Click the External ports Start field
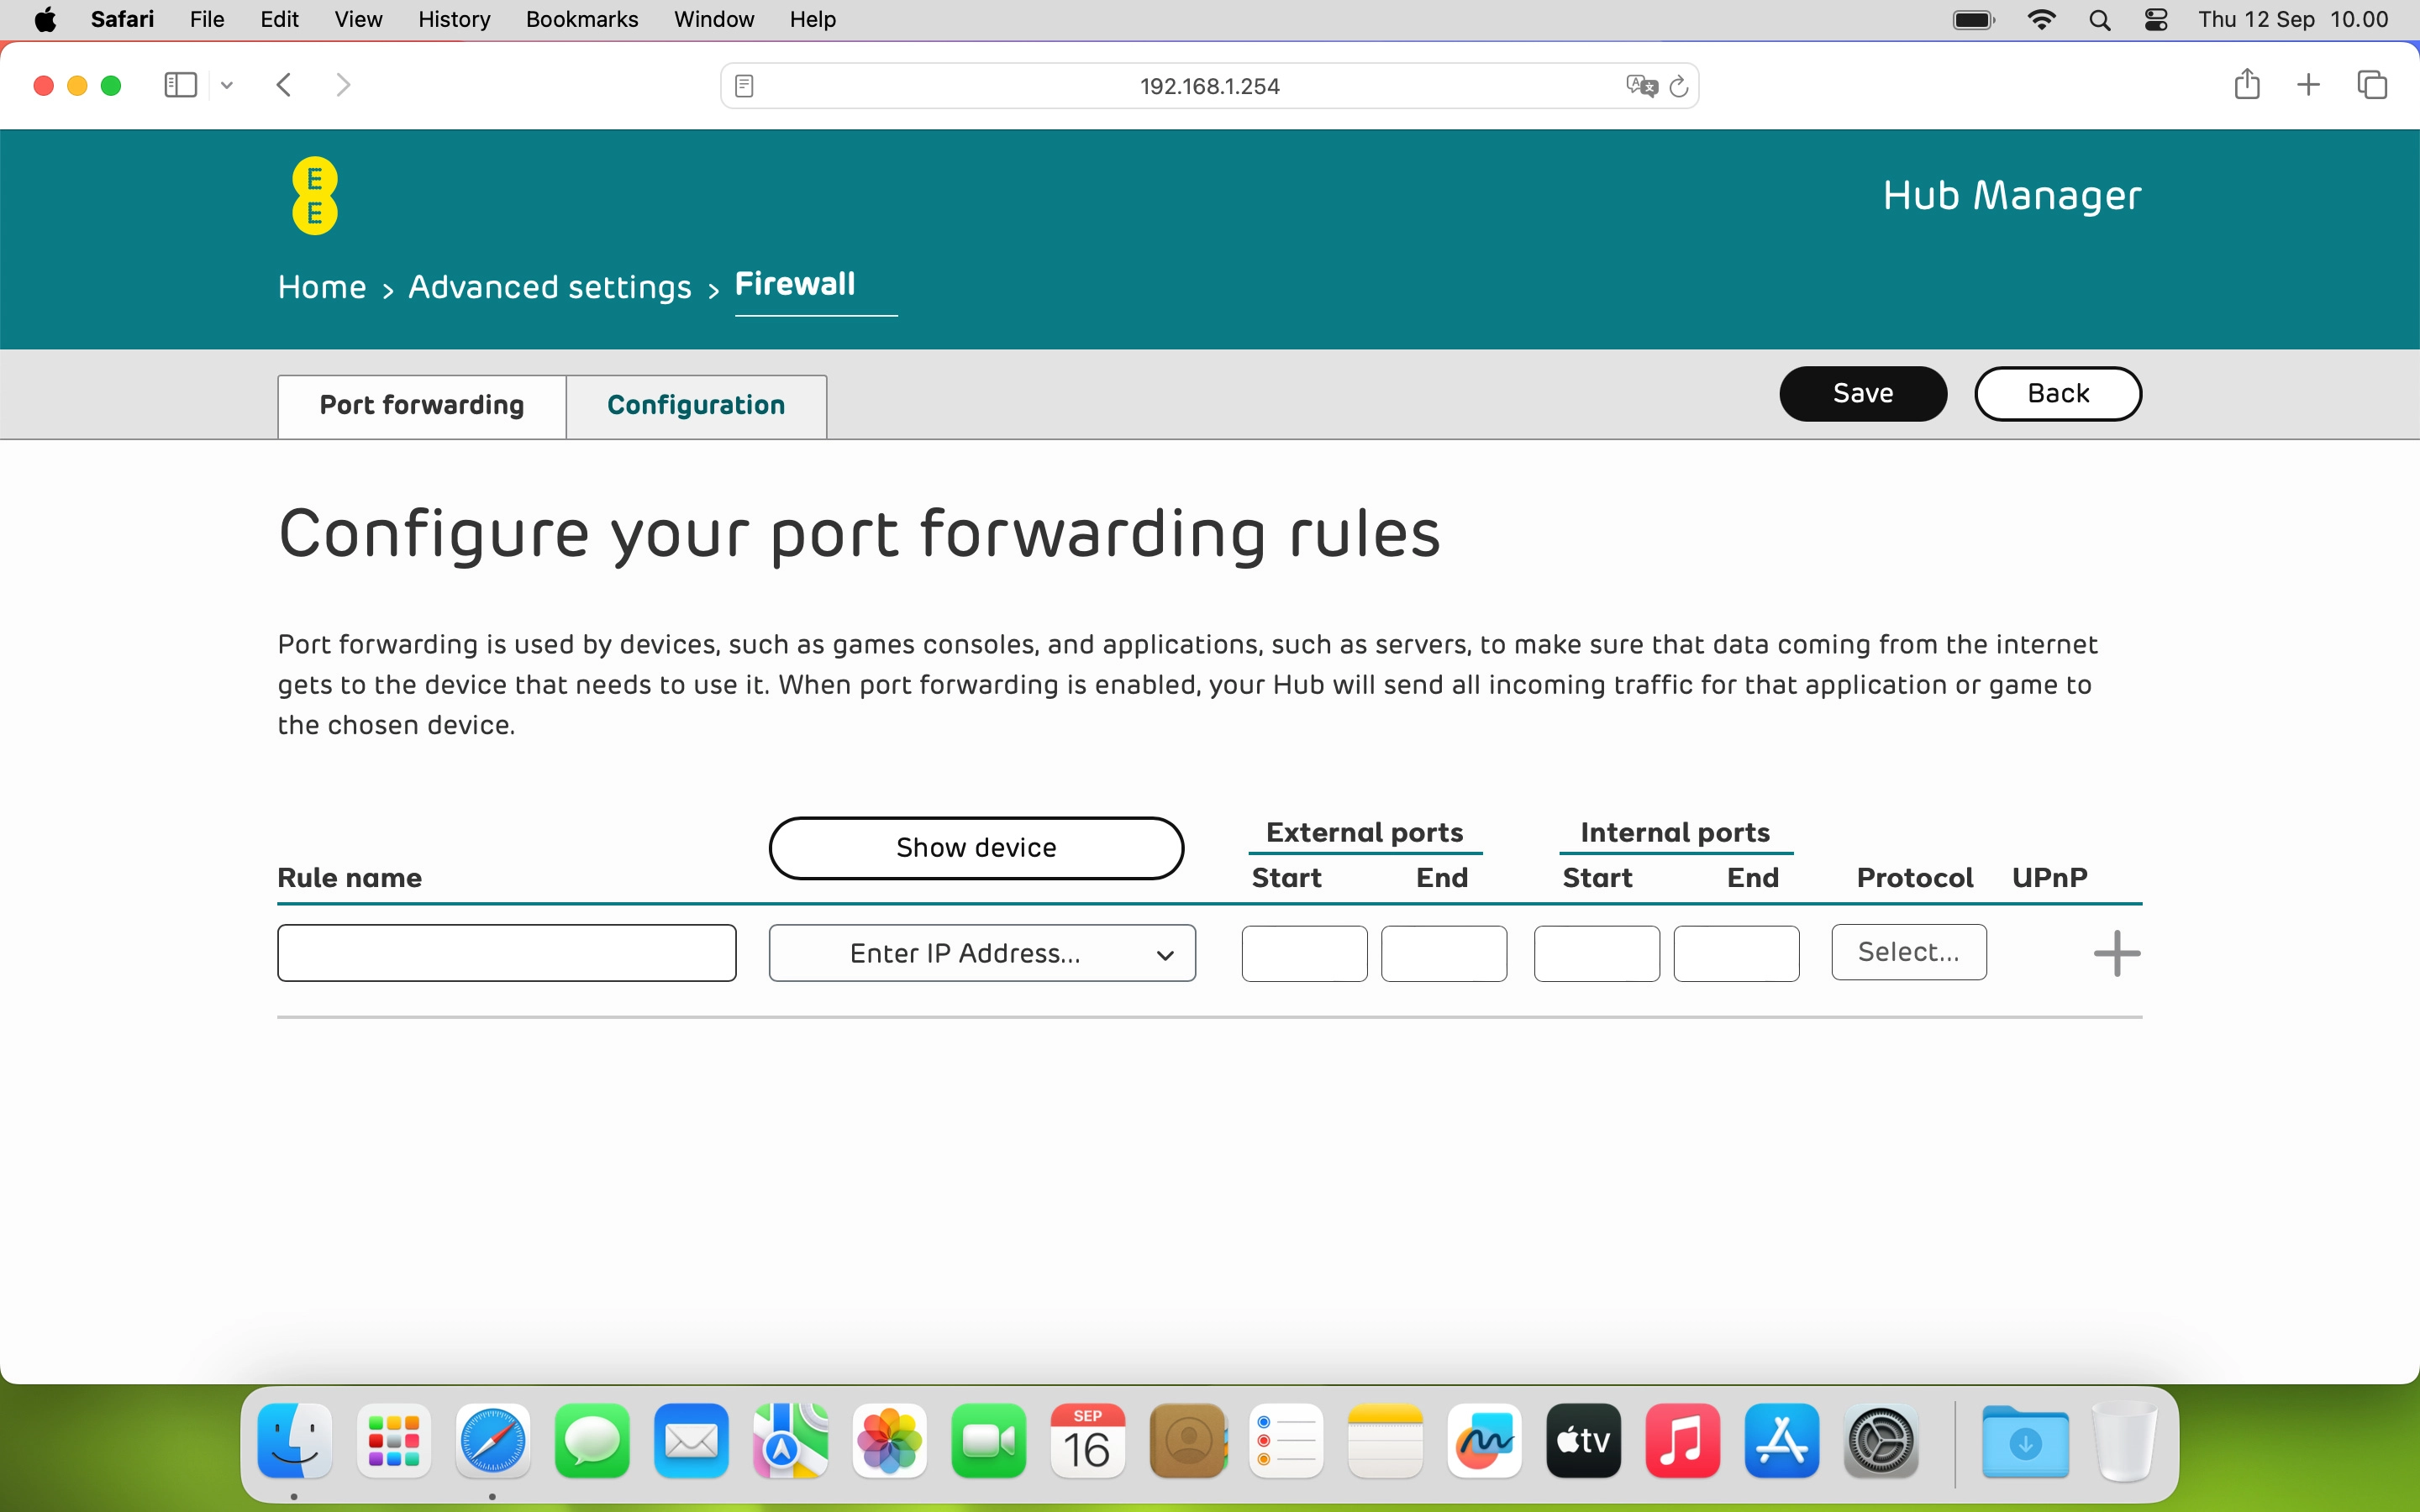 [1304, 953]
